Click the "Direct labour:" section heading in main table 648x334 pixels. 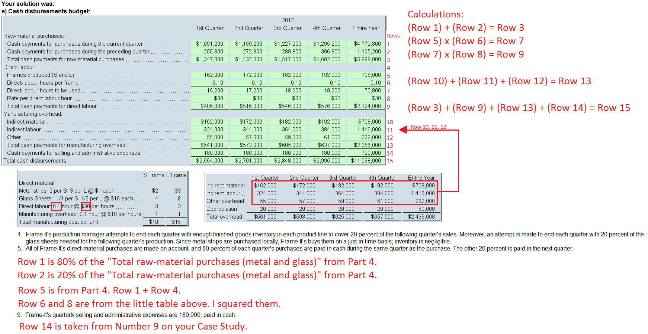pos(19,67)
